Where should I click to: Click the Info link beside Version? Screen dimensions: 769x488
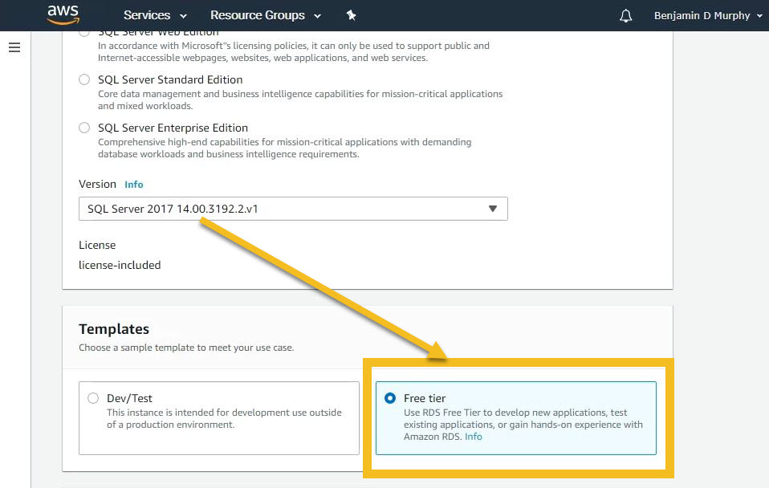(x=134, y=185)
